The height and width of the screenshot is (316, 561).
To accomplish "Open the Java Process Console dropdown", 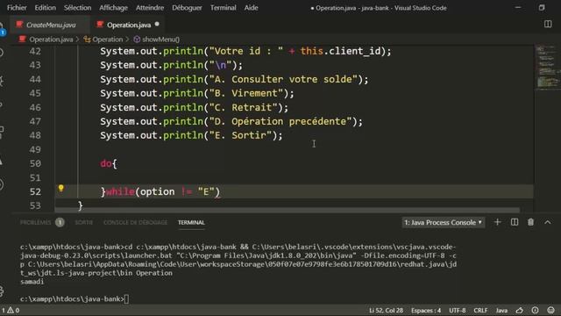I will [x=443, y=222].
